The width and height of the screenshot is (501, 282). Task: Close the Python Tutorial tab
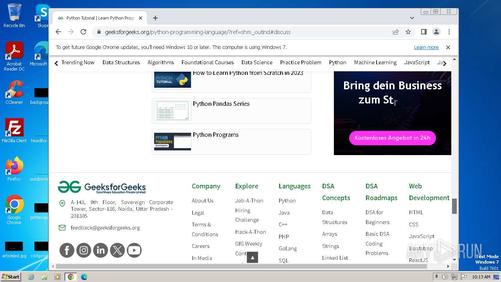coord(141,18)
